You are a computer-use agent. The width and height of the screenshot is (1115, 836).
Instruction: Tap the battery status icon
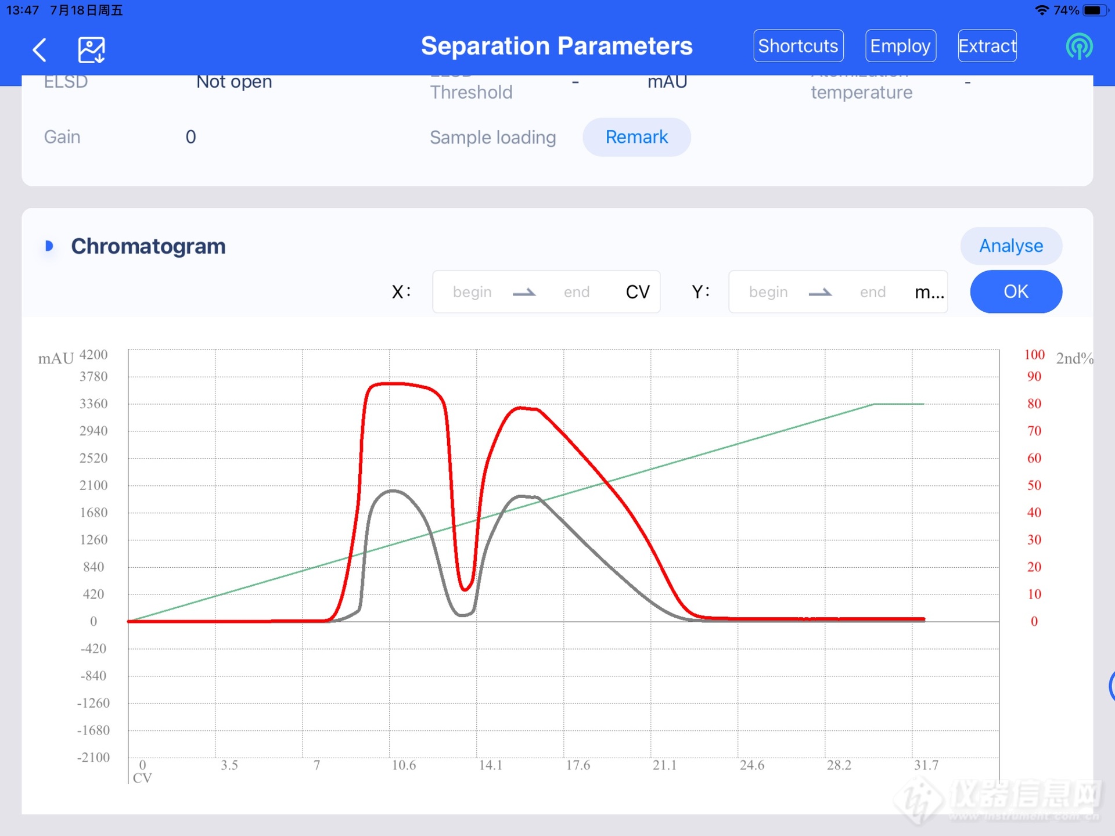pos(1095,10)
